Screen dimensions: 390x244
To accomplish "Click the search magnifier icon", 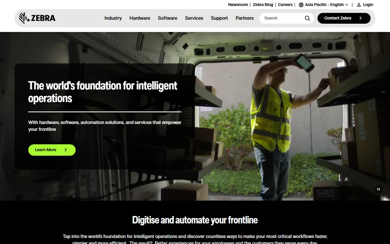I will point(307,18).
